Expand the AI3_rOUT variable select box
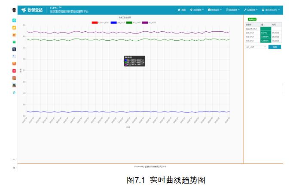The width and height of the screenshot is (296, 190). [x=256, y=47]
